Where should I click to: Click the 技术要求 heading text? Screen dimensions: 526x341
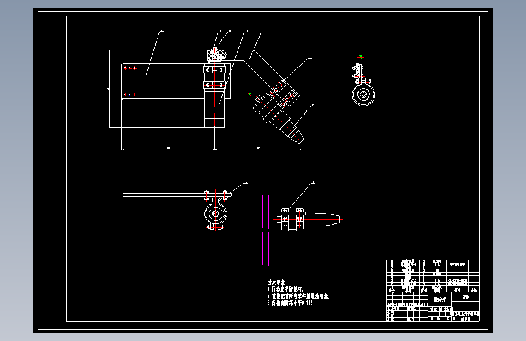pos(277,283)
